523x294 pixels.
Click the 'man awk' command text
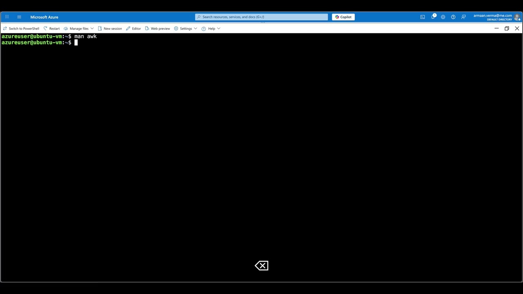pos(85,36)
